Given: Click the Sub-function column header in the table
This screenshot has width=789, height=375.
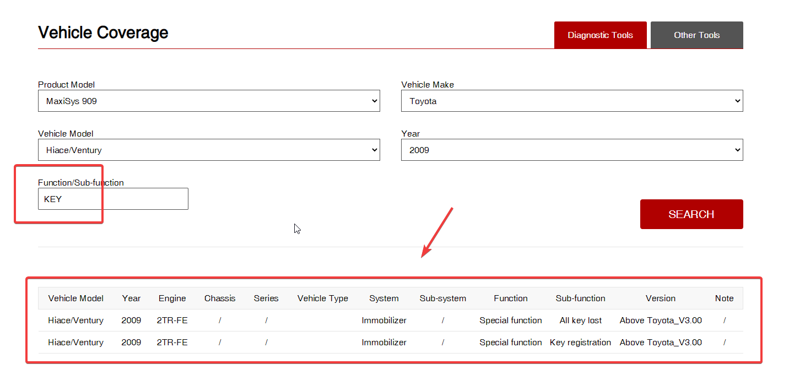Looking at the screenshot, I should tap(580, 298).
